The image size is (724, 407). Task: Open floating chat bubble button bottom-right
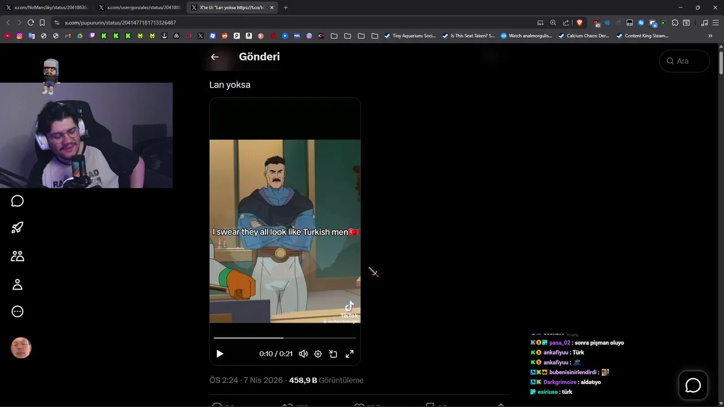(693, 385)
